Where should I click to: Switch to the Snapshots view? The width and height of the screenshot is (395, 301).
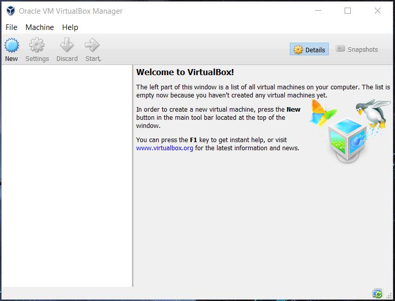pyautogui.click(x=357, y=49)
